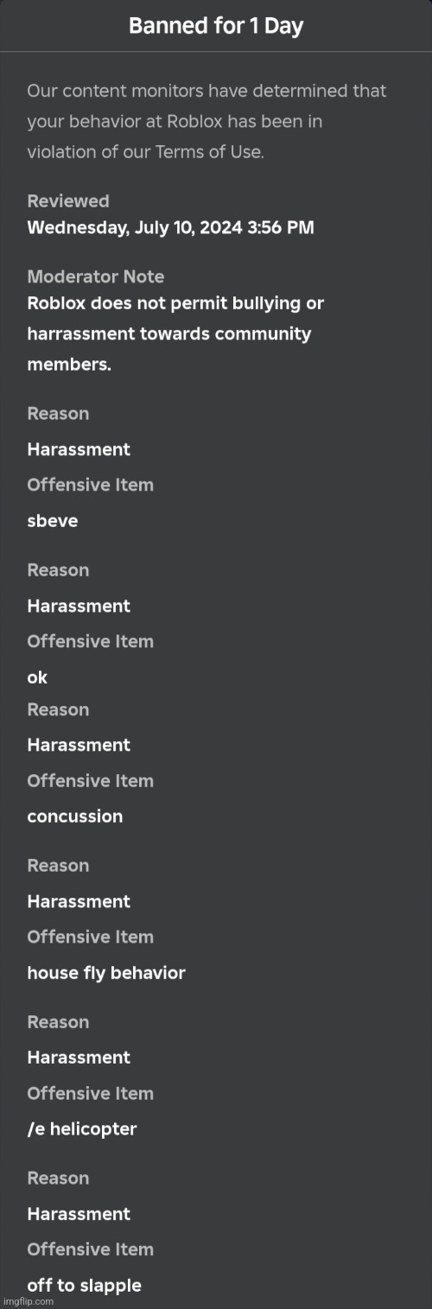Select 'Harassment' reason above sbeve item

pyautogui.click(x=79, y=449)
